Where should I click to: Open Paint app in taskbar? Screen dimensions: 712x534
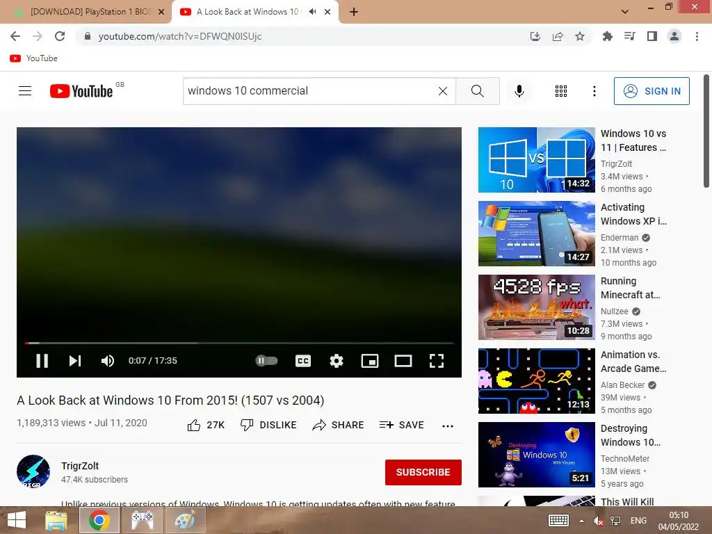tap(185, 520)
